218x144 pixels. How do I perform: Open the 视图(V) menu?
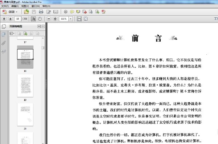tap(25, 6)
